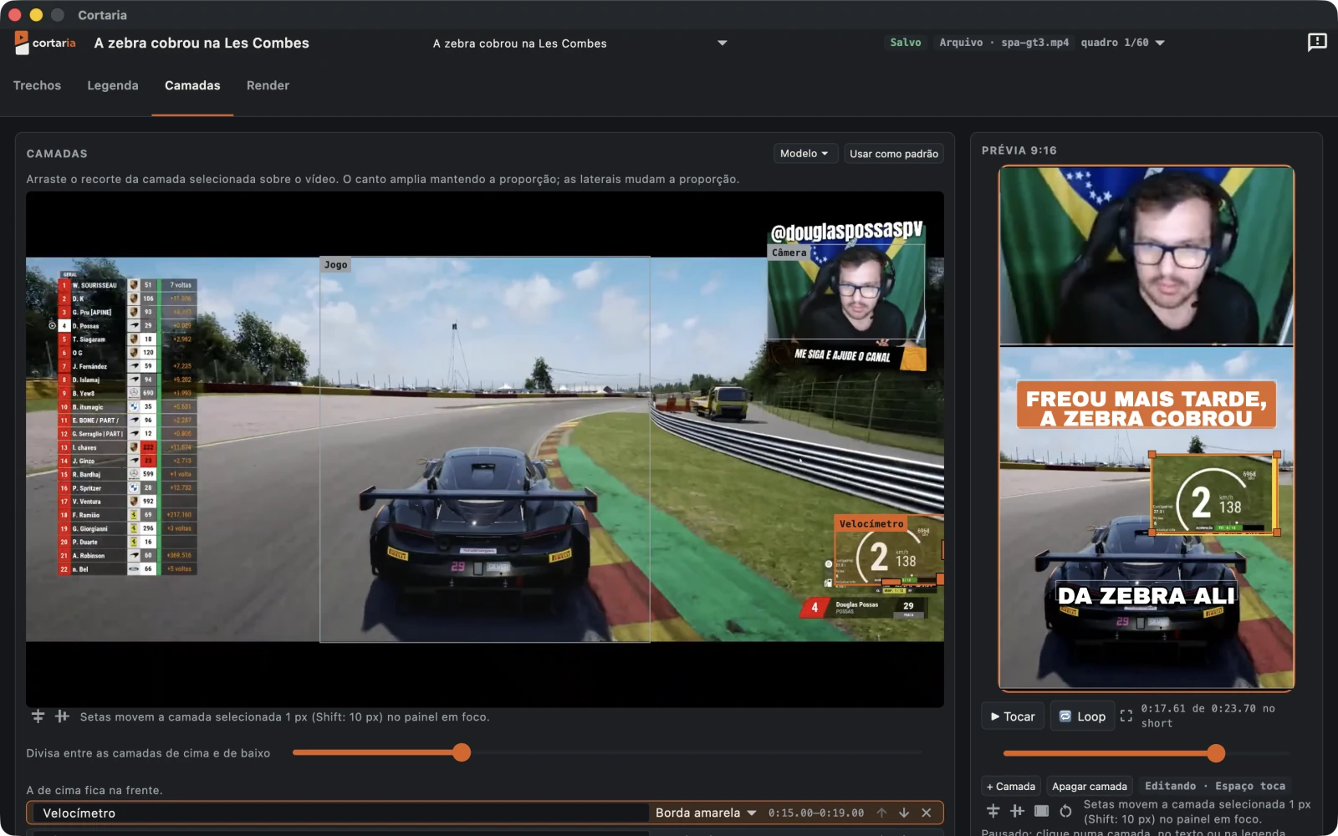Add a layer with + Camada
The image size is (1338, 836).
1011,787
